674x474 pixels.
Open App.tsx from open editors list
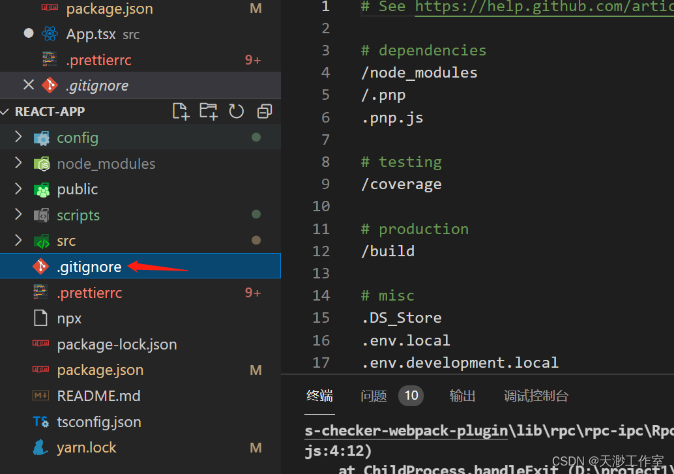point(91,34)
